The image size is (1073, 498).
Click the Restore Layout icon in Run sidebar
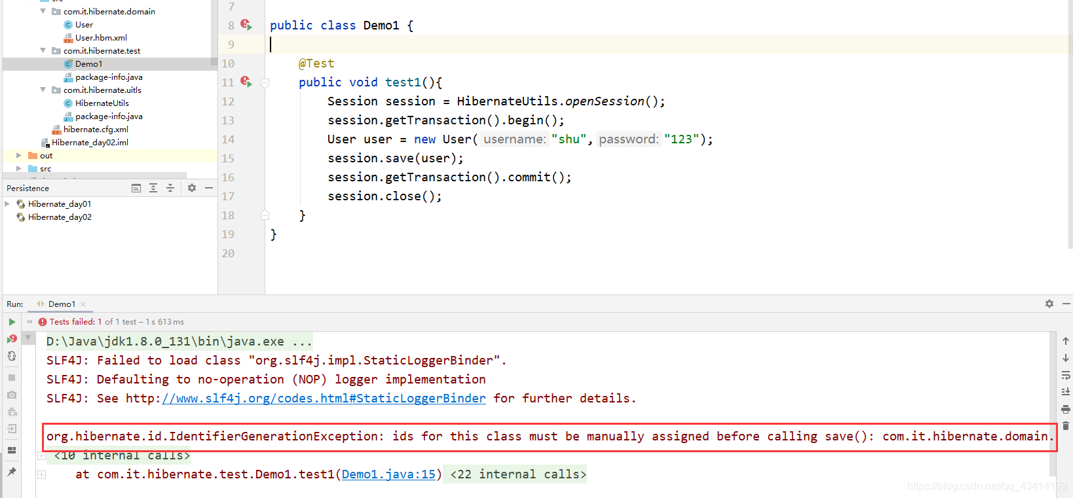(x=12, y=450)
